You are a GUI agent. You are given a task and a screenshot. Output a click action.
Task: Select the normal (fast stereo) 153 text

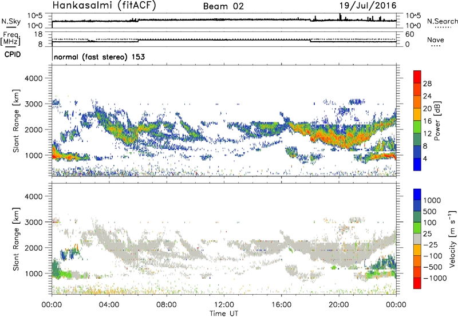tap(99, 57)
